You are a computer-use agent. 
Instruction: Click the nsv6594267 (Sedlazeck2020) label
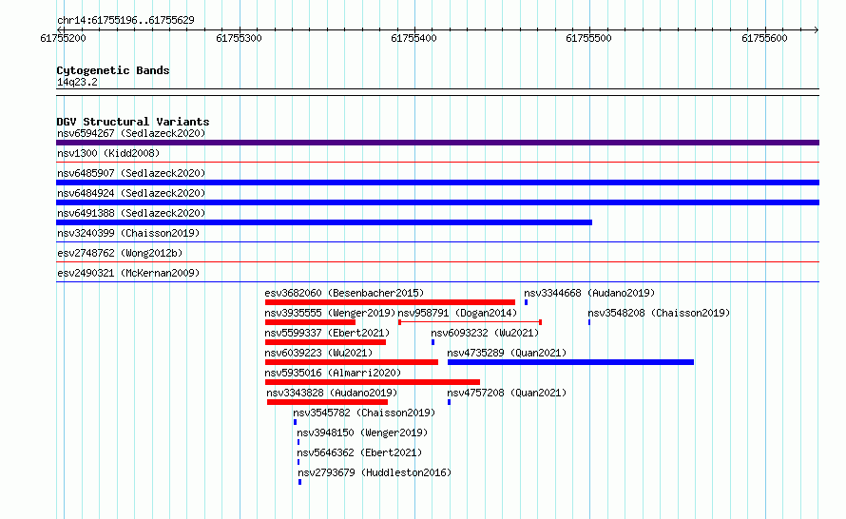tap(131, 133)
